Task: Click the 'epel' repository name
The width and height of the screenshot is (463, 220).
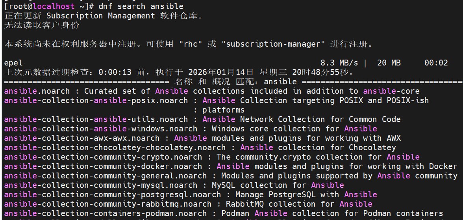Action: click(13, 63)
